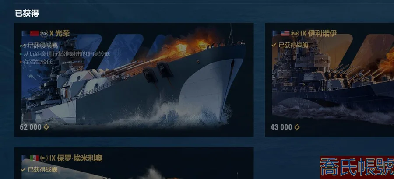The height and width of the screenshot is (179, 394).
Task: Open the IX 保罗·埃米利奥 ship title
Action: pyautogui.click(x=76, y=158)
